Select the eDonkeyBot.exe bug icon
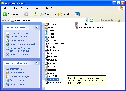 (x=46, y=44)
